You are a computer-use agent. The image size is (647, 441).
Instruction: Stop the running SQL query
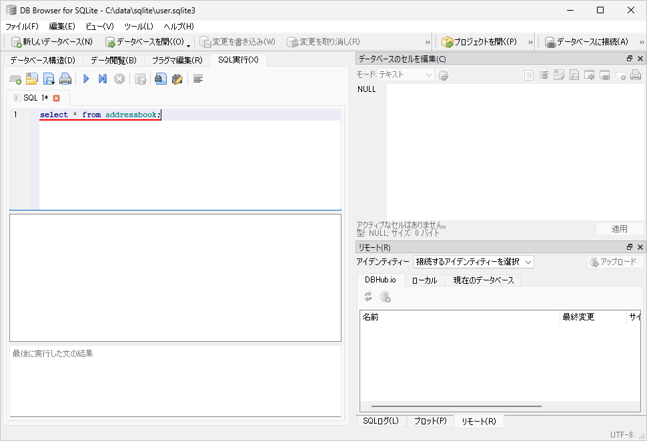click(118, 78)
